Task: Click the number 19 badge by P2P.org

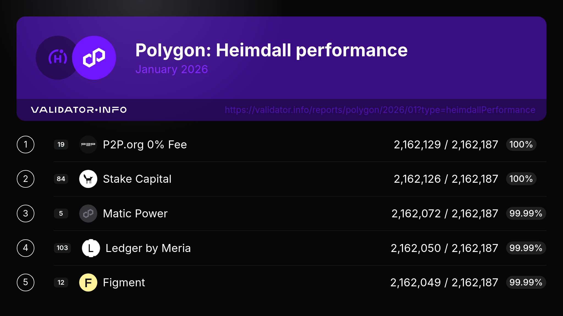Action: click(61, 145)
